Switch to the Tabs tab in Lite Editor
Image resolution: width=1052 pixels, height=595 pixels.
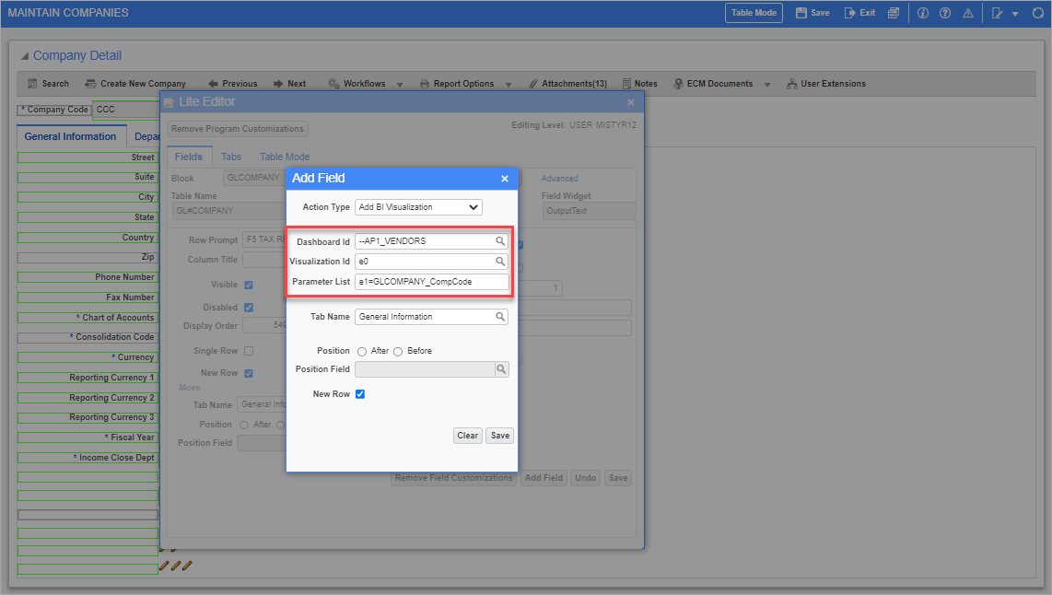coord(231,157)
